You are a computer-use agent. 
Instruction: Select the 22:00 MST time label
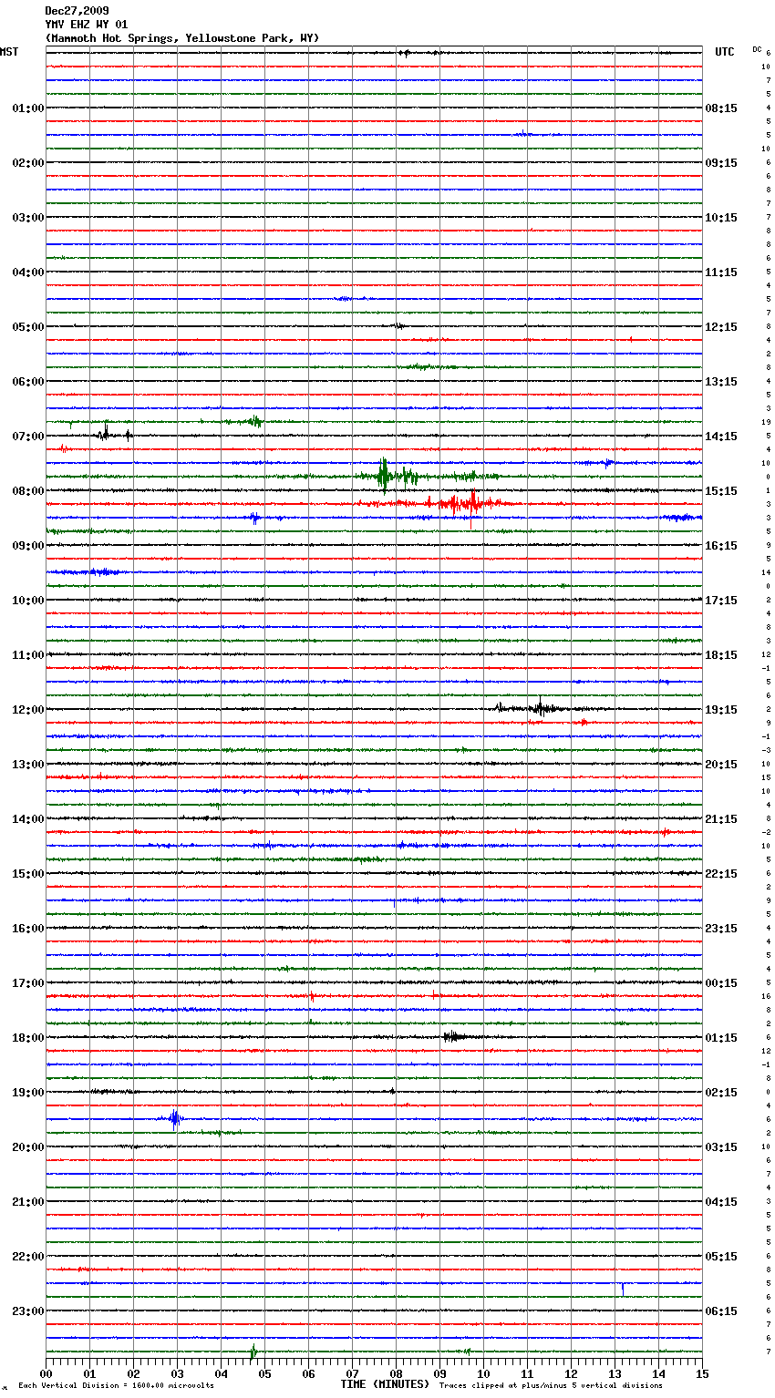pos(27,1257)
